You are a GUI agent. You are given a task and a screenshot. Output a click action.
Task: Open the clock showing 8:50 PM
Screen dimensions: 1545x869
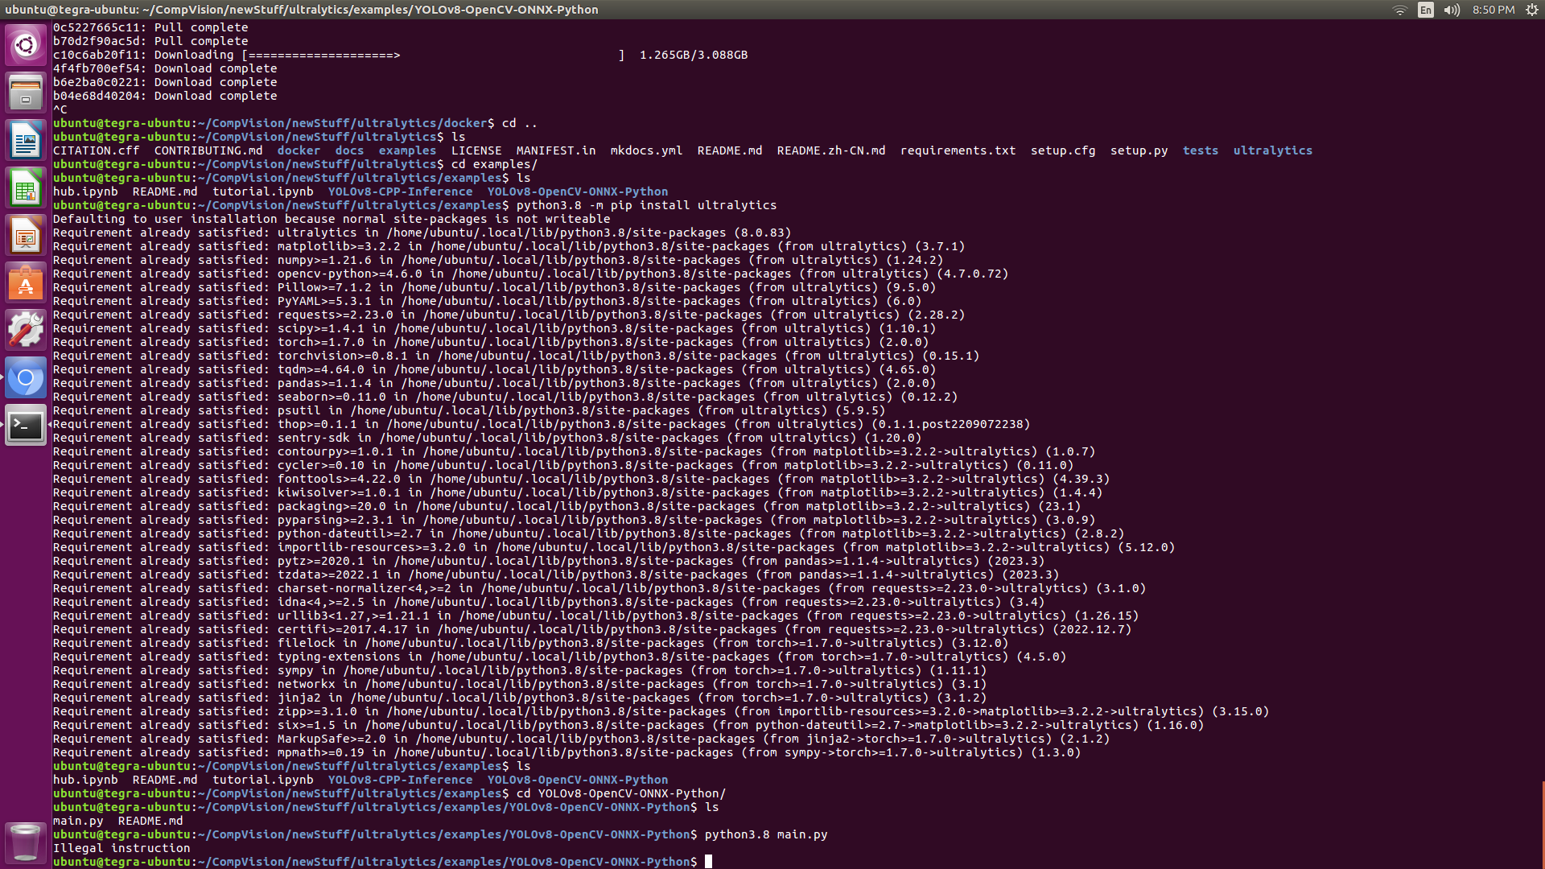coord(1493,10)
